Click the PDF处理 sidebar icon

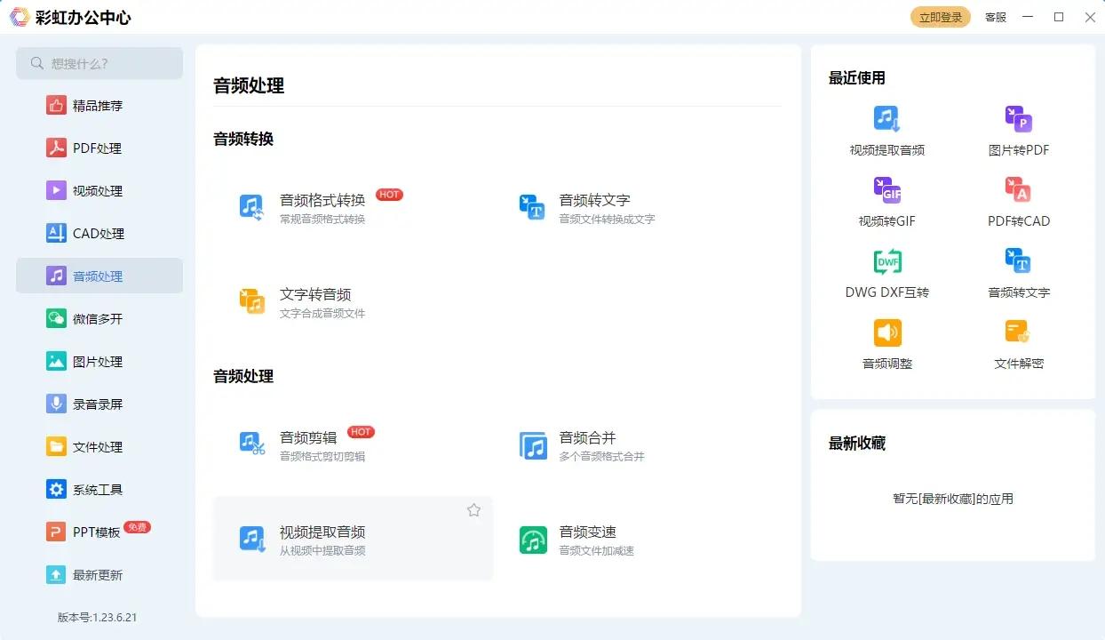tap(57, 148)
